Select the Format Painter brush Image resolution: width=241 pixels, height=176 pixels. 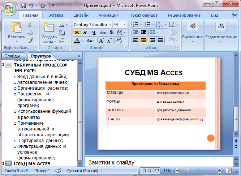[x=30, y=40]
